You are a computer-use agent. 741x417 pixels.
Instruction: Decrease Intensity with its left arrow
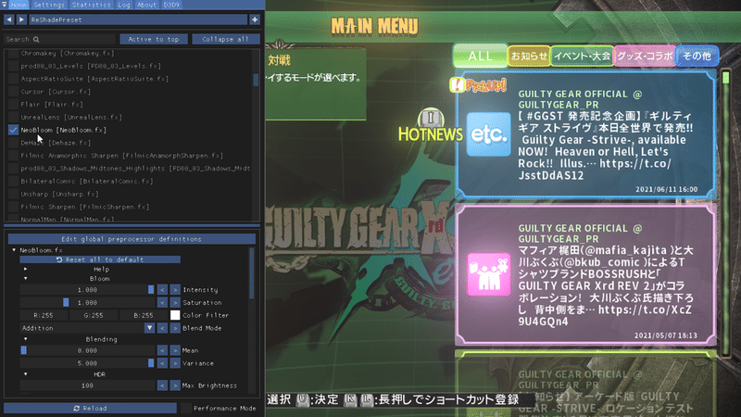click(162, 290)
